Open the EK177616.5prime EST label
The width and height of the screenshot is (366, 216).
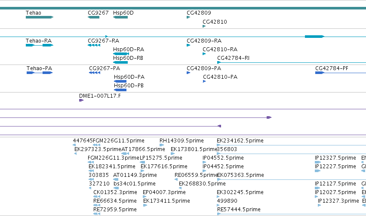tap(164, 167)
